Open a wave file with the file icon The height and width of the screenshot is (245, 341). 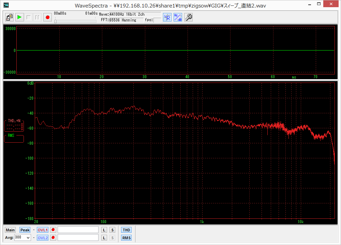(x=10, y=17)
